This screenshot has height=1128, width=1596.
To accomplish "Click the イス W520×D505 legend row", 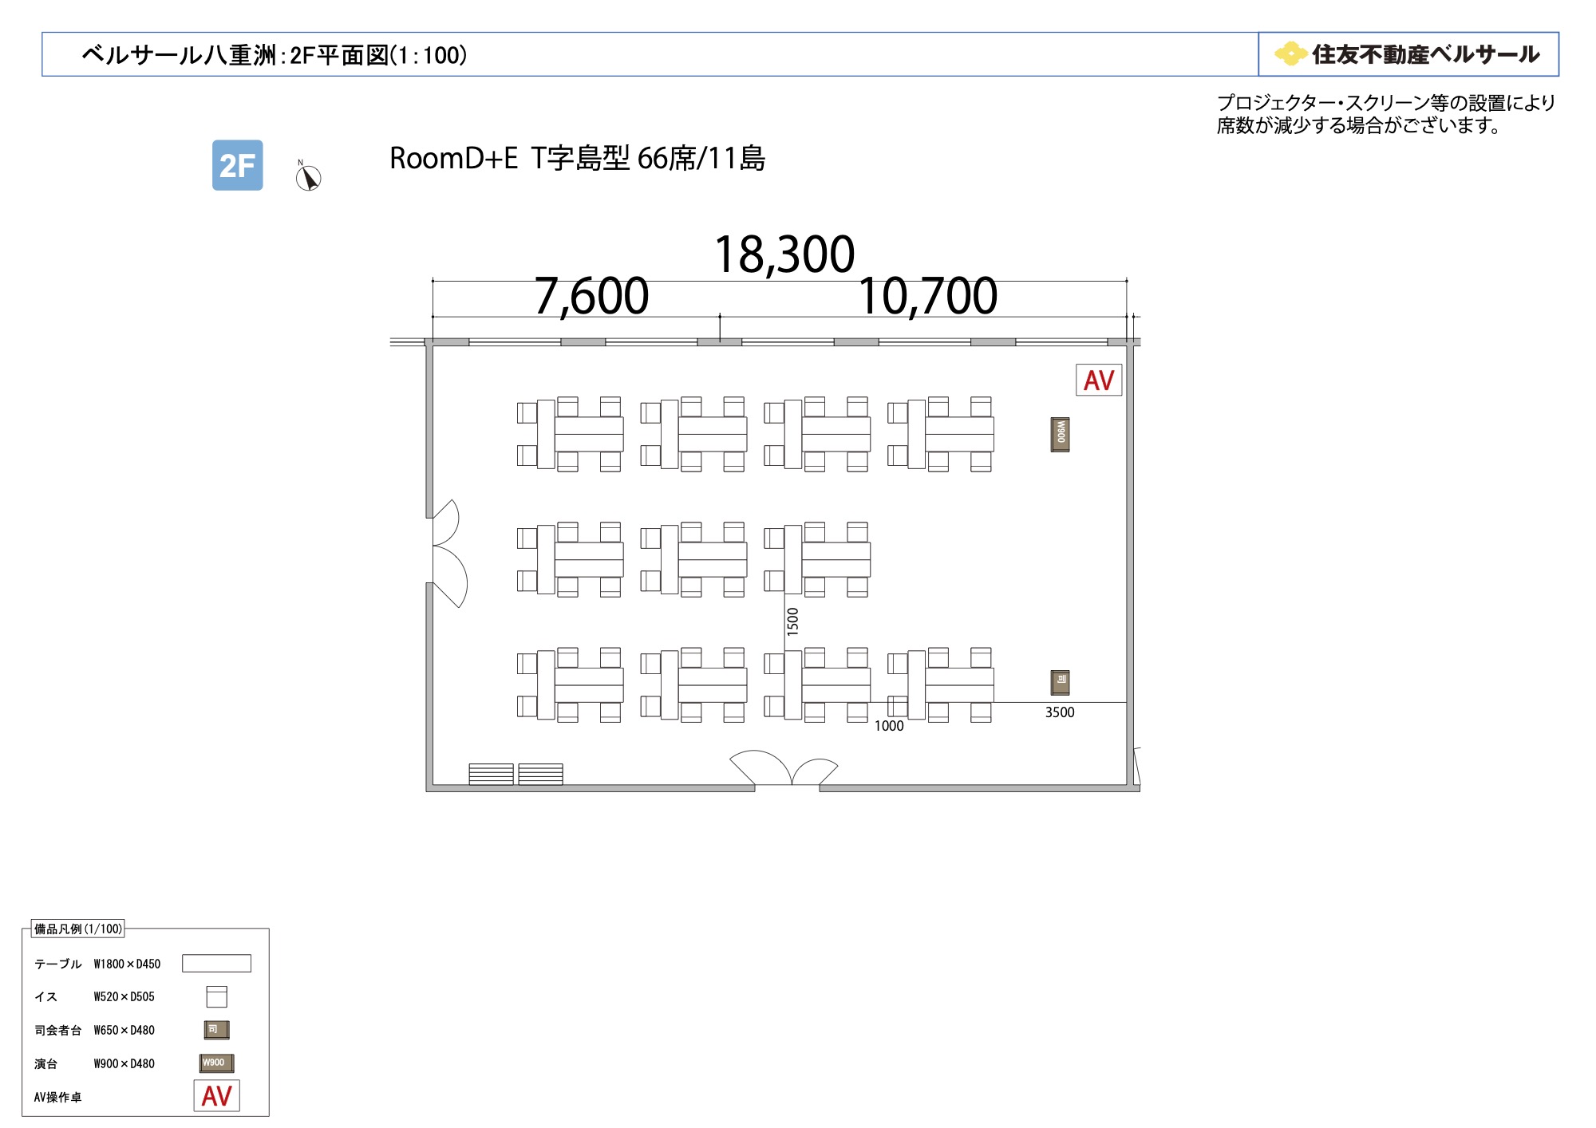I will [x=131, y=996].
